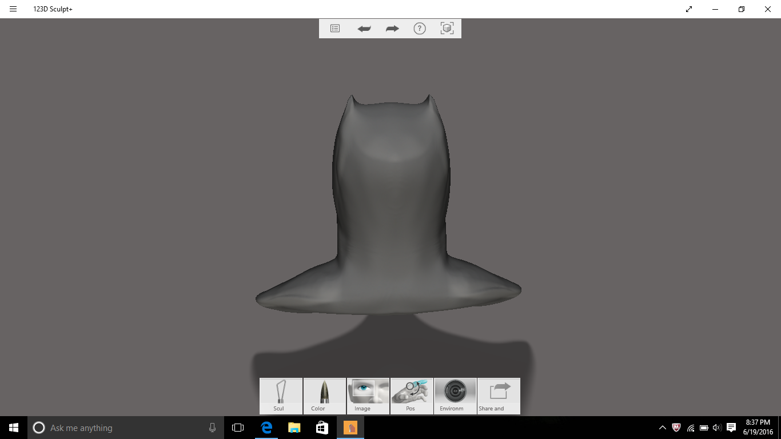Open the hamburger menu in 123D Sculpt+

click(13, 9)
